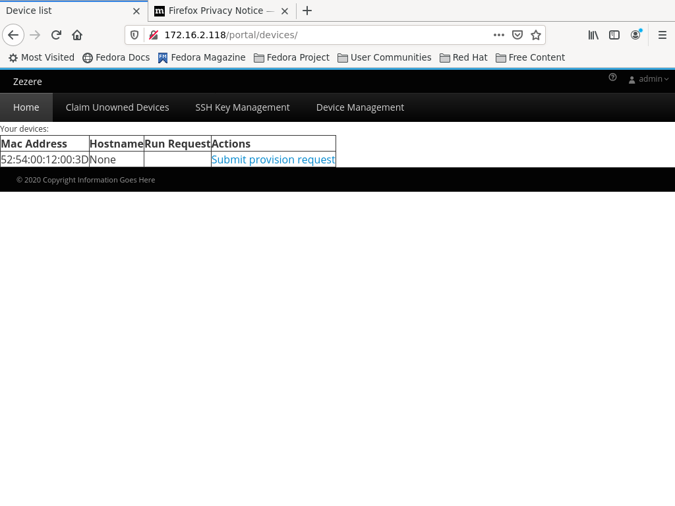This screenshot has height=506, width=675.
Task: Toggle the sidebar view icon
Action: coord(614,35)
